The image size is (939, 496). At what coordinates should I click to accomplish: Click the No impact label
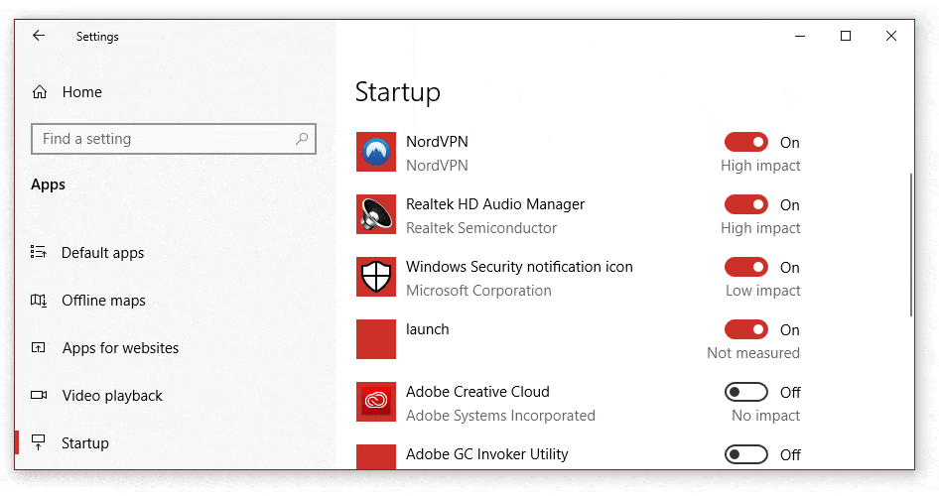click(766, 416)
